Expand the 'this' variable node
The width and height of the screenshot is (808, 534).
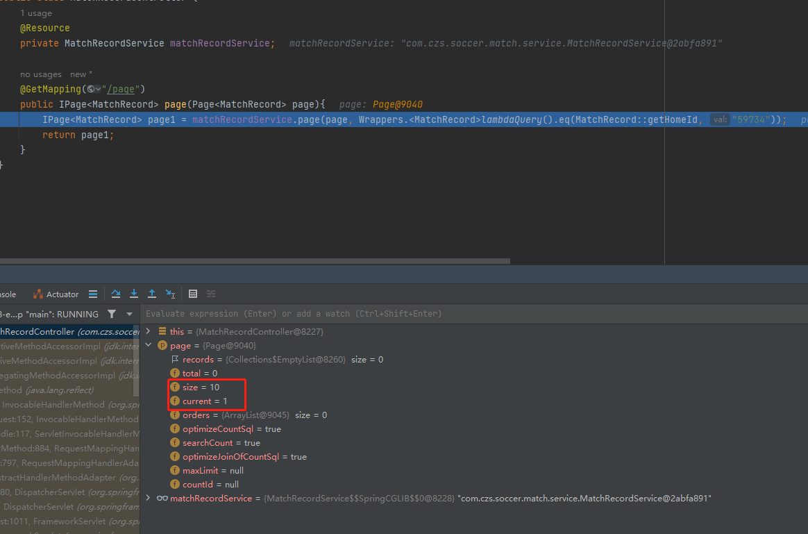point(148,331)
